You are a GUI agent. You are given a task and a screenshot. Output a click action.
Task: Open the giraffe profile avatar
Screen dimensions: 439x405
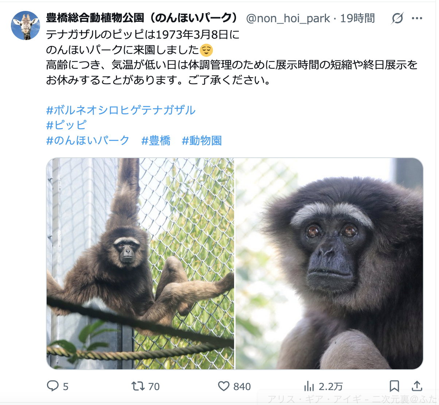tap(26, 25)
